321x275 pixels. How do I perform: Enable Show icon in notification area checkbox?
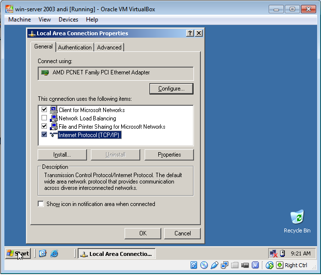click(x=41, y=204)
